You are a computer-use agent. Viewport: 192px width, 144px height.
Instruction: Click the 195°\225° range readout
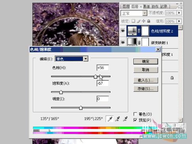tap(93, 119)
